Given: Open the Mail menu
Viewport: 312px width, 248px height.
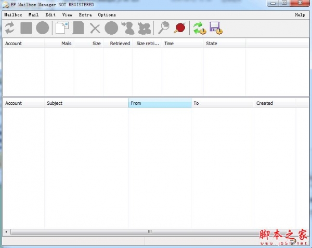Looking at the screenshot, I should point(34,15).
